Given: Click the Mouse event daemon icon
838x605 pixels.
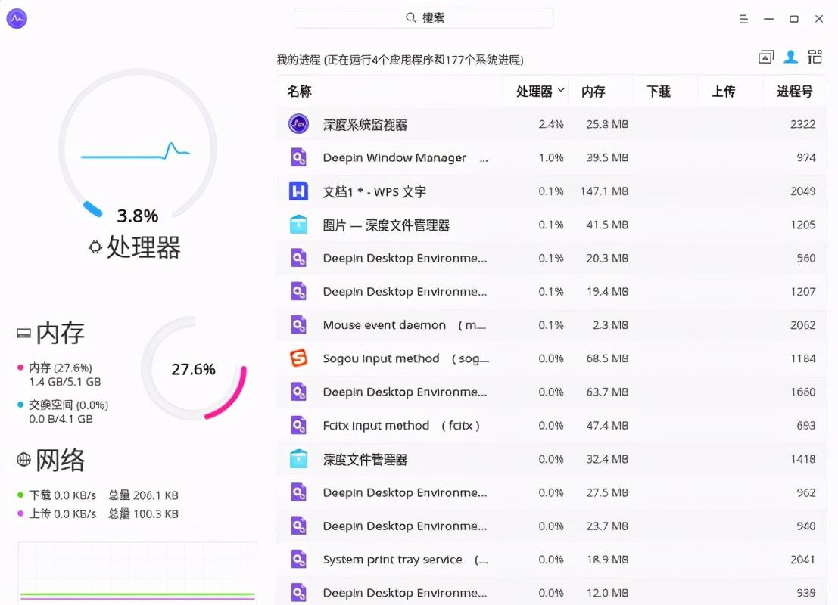Looking at the screenshot, I should coord(299,324).
